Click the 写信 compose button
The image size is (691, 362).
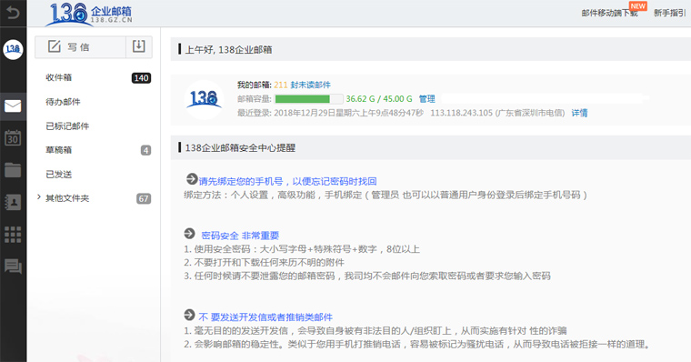80,46
